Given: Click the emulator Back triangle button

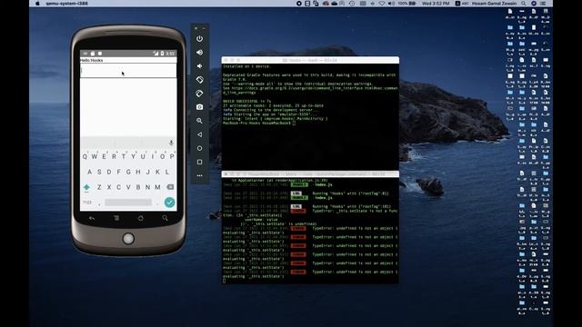Looking at the screenshot, I should (200, 134).
